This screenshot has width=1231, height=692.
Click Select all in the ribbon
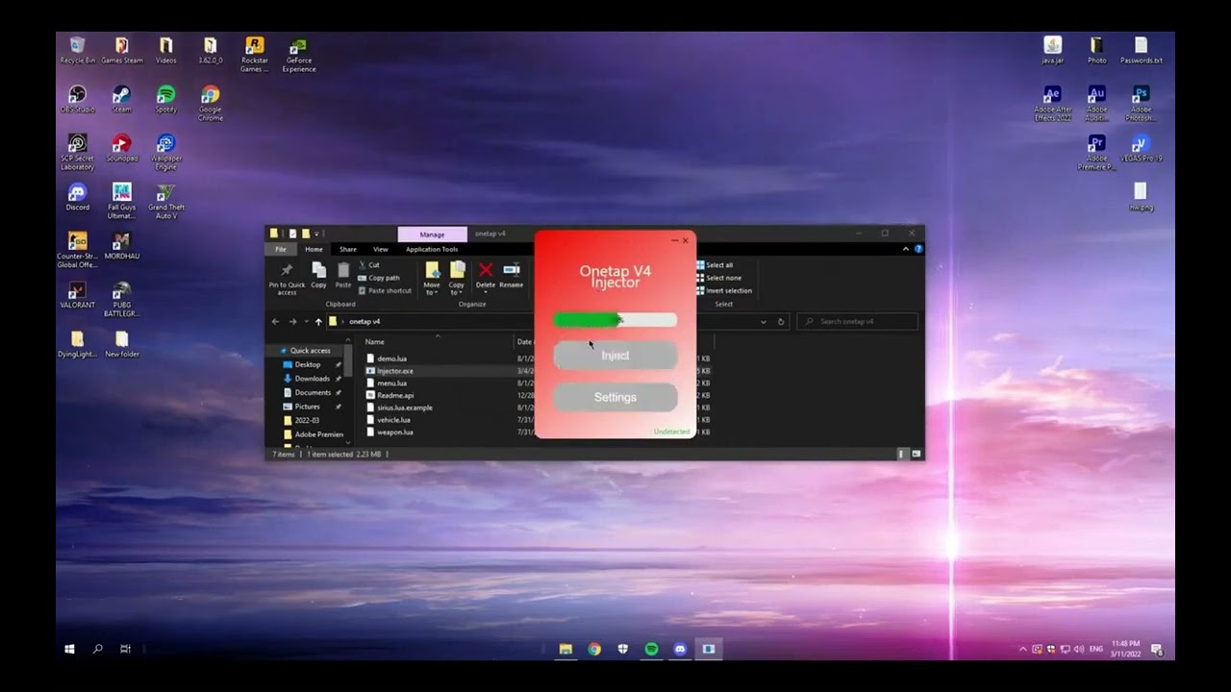click(715, 265)
